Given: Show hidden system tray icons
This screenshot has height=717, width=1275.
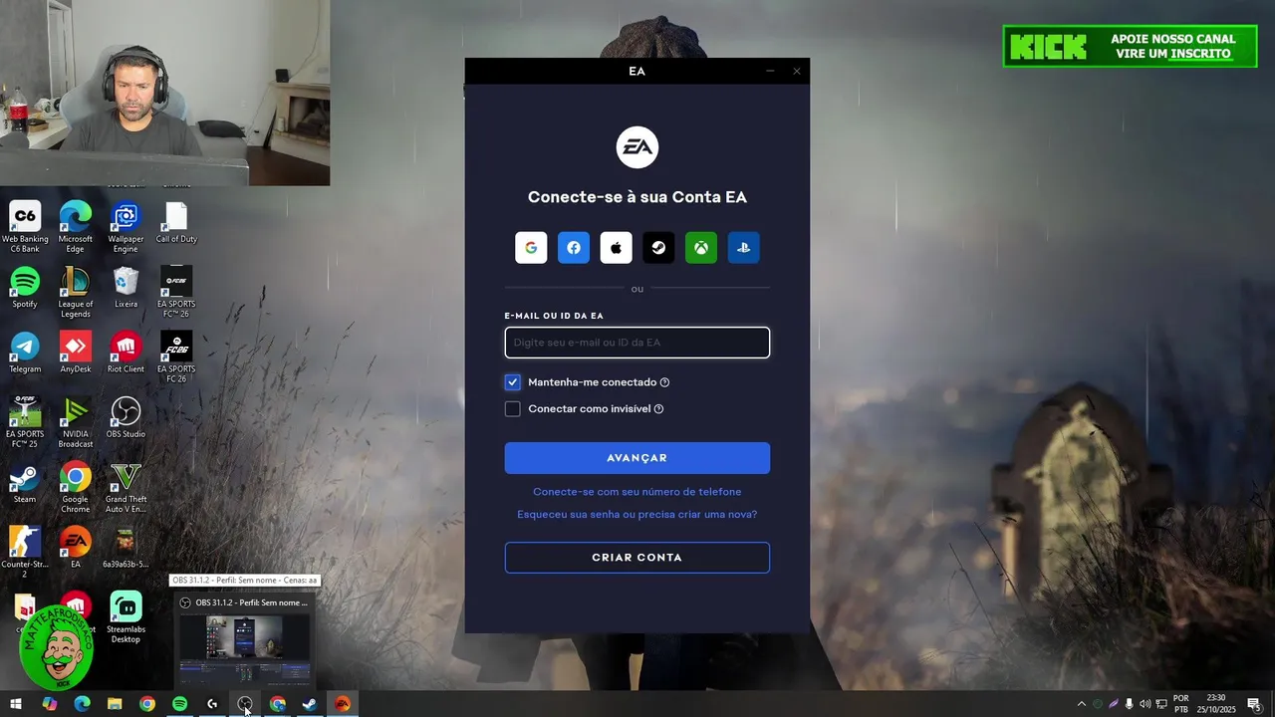Looking at the screenshot, I should [1082, 704].
